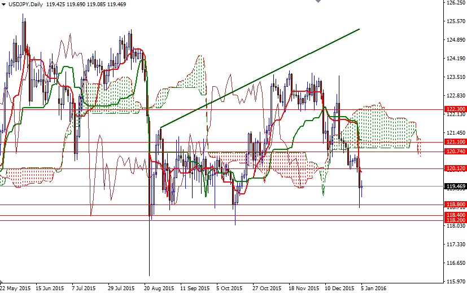Click the 124.890 price scale value

[456, 40]
